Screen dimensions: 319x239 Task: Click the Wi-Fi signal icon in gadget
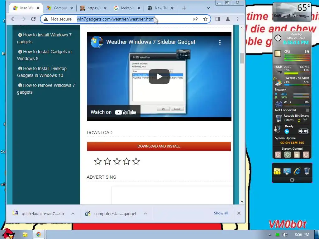point(279,104)
